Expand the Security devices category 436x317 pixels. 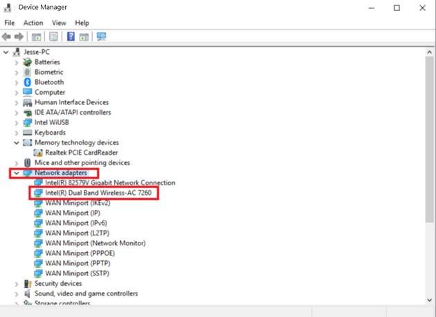17,284
